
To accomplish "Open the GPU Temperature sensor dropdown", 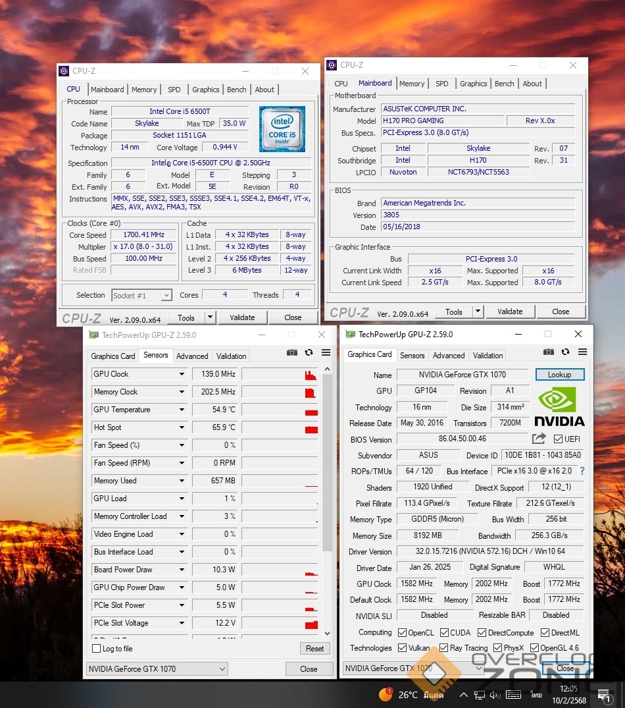I will [x=182, y=410].
